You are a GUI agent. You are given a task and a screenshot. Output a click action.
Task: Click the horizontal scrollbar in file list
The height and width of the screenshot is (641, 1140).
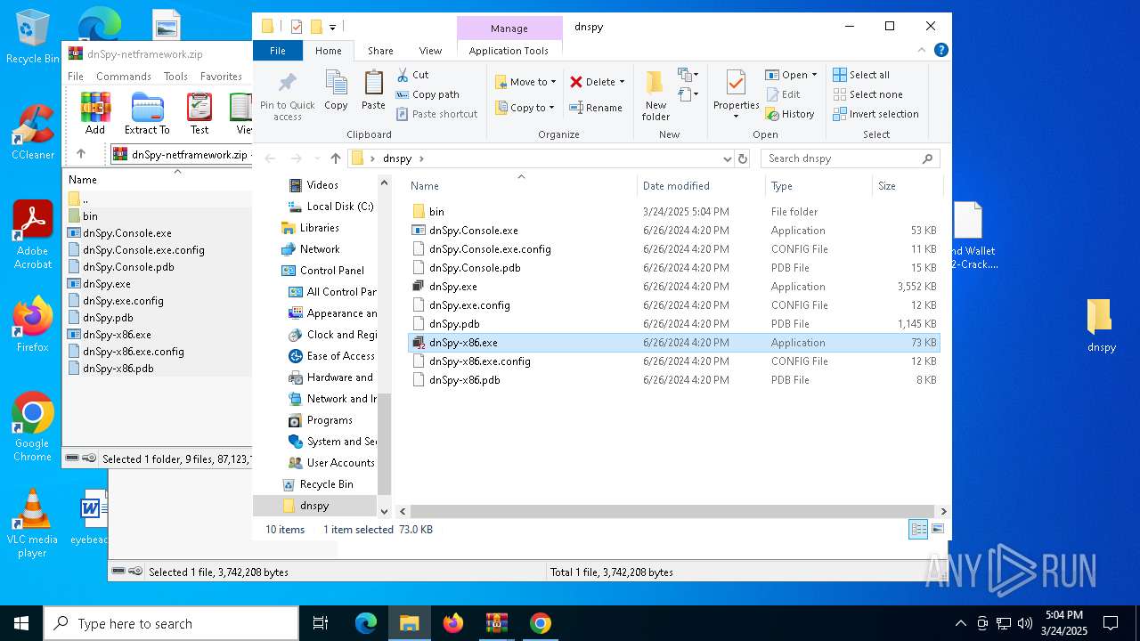(673, 511)
